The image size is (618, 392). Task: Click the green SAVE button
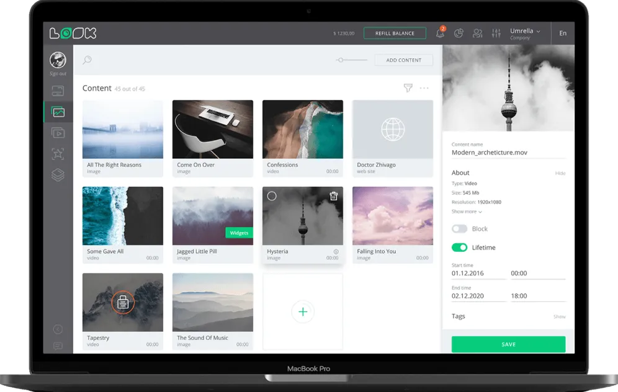coord(508,344)
